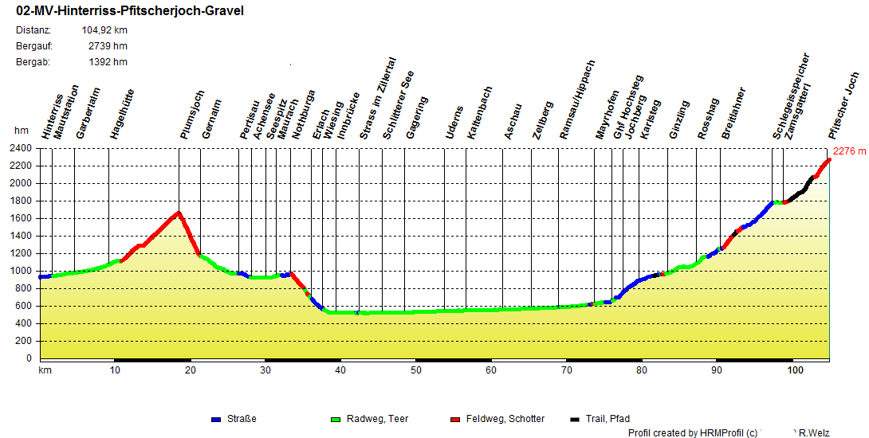Click the green Radweg, Teer legend swatch

335,419
